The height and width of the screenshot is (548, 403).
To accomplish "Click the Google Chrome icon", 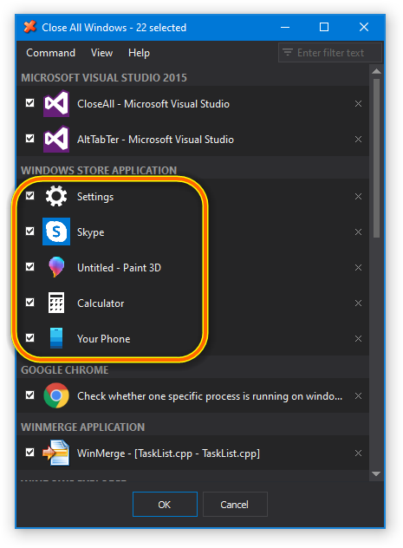I will point(56,395).
